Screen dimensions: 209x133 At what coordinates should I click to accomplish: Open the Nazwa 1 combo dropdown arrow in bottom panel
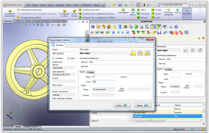130,121
